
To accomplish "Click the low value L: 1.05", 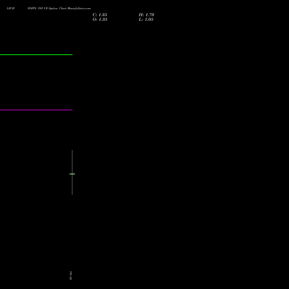I will pos(146,20).
